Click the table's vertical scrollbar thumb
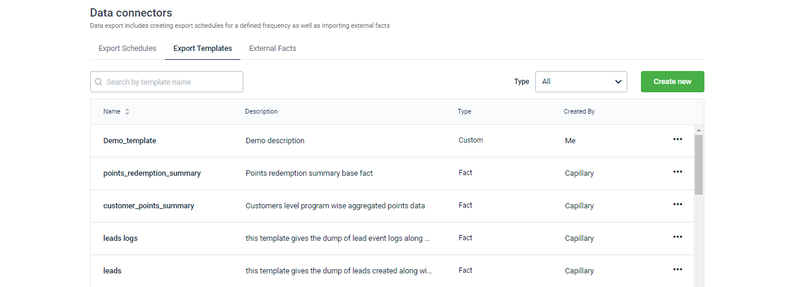Image resolution: width=797 pixels, height=287 pixels. click(698, 165)
